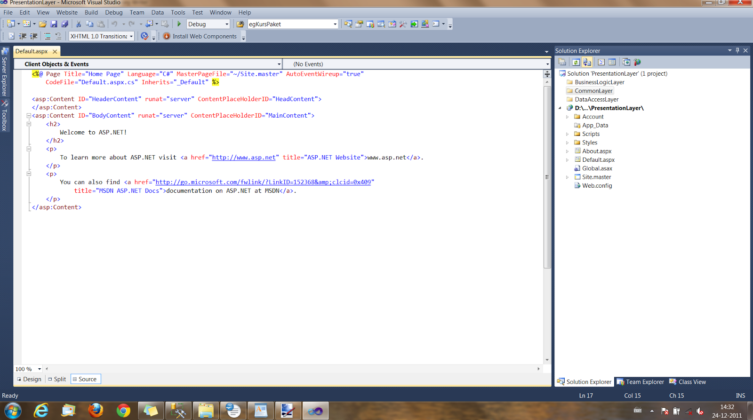Click the green Start Debugging arrow

(179, 24)
